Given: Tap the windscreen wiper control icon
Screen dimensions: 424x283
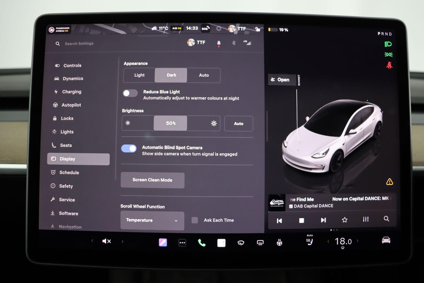Looking at the screenshot, I should tap(241, 242).
